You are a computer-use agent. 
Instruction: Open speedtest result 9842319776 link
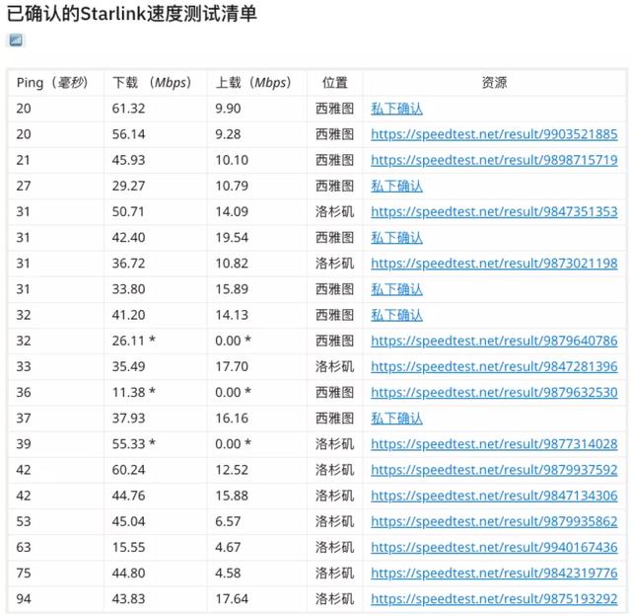494,573
